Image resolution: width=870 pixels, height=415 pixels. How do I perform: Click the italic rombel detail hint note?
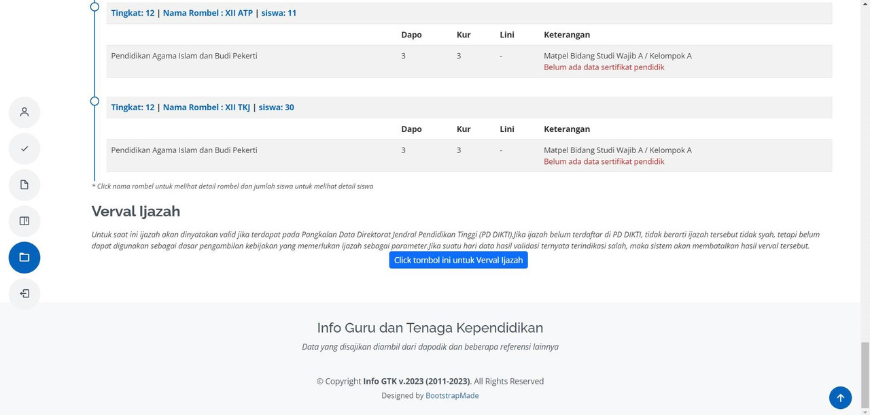(x=232, y=186)
